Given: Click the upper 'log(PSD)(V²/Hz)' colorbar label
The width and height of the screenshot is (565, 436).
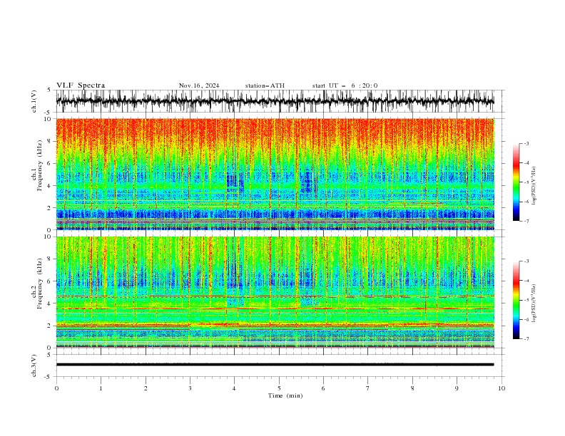Looking at the screenshot, I should [534, 186].
